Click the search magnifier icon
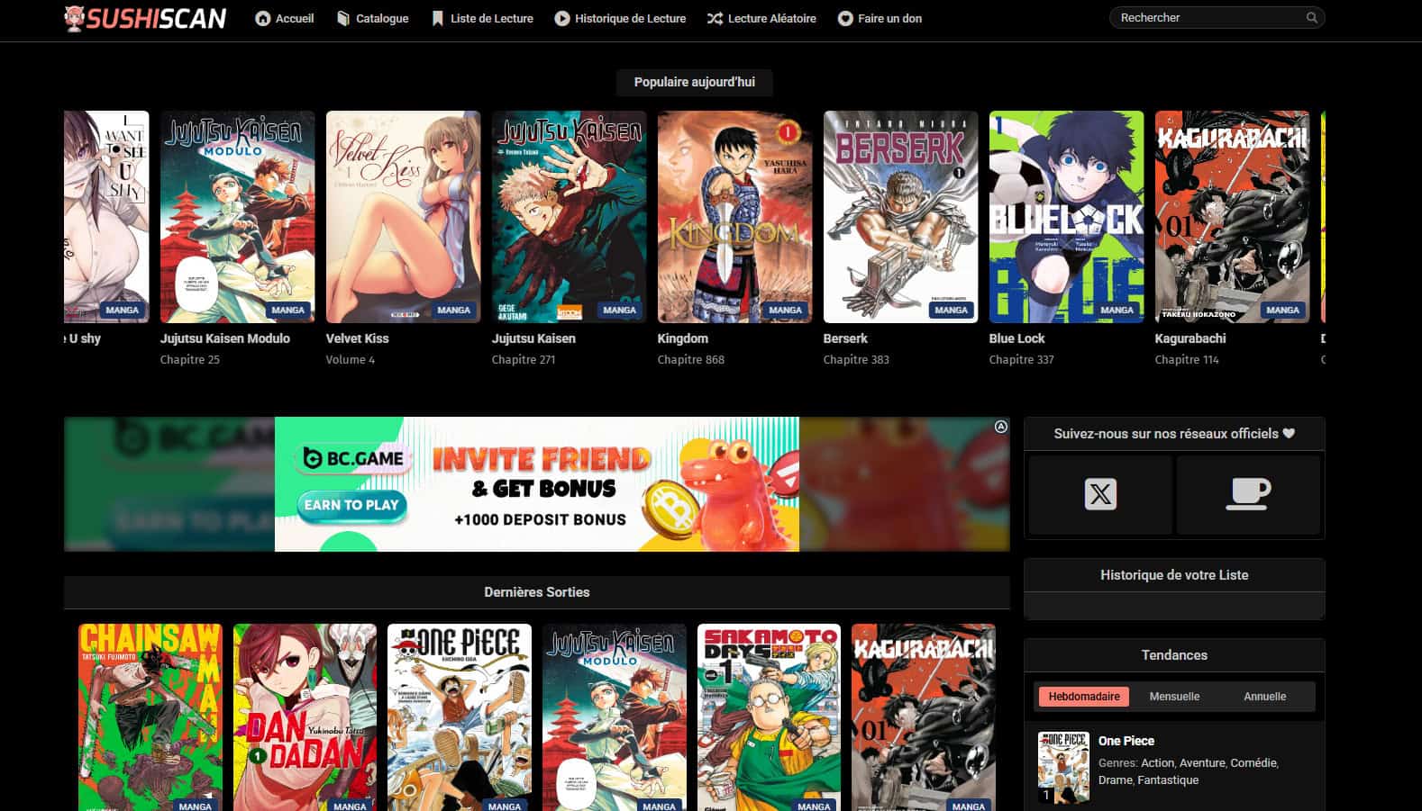The width and height of the screenshot is (1422, 811). click(x=1312, y=18)
